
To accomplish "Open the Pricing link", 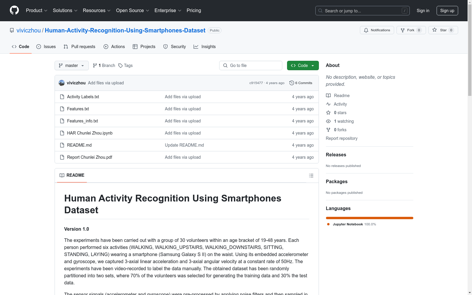I will click(194, 11).
